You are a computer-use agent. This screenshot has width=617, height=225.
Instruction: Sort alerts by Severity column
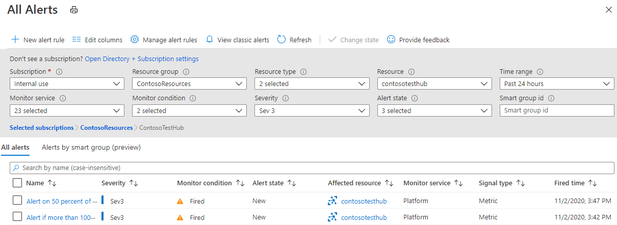134,183
